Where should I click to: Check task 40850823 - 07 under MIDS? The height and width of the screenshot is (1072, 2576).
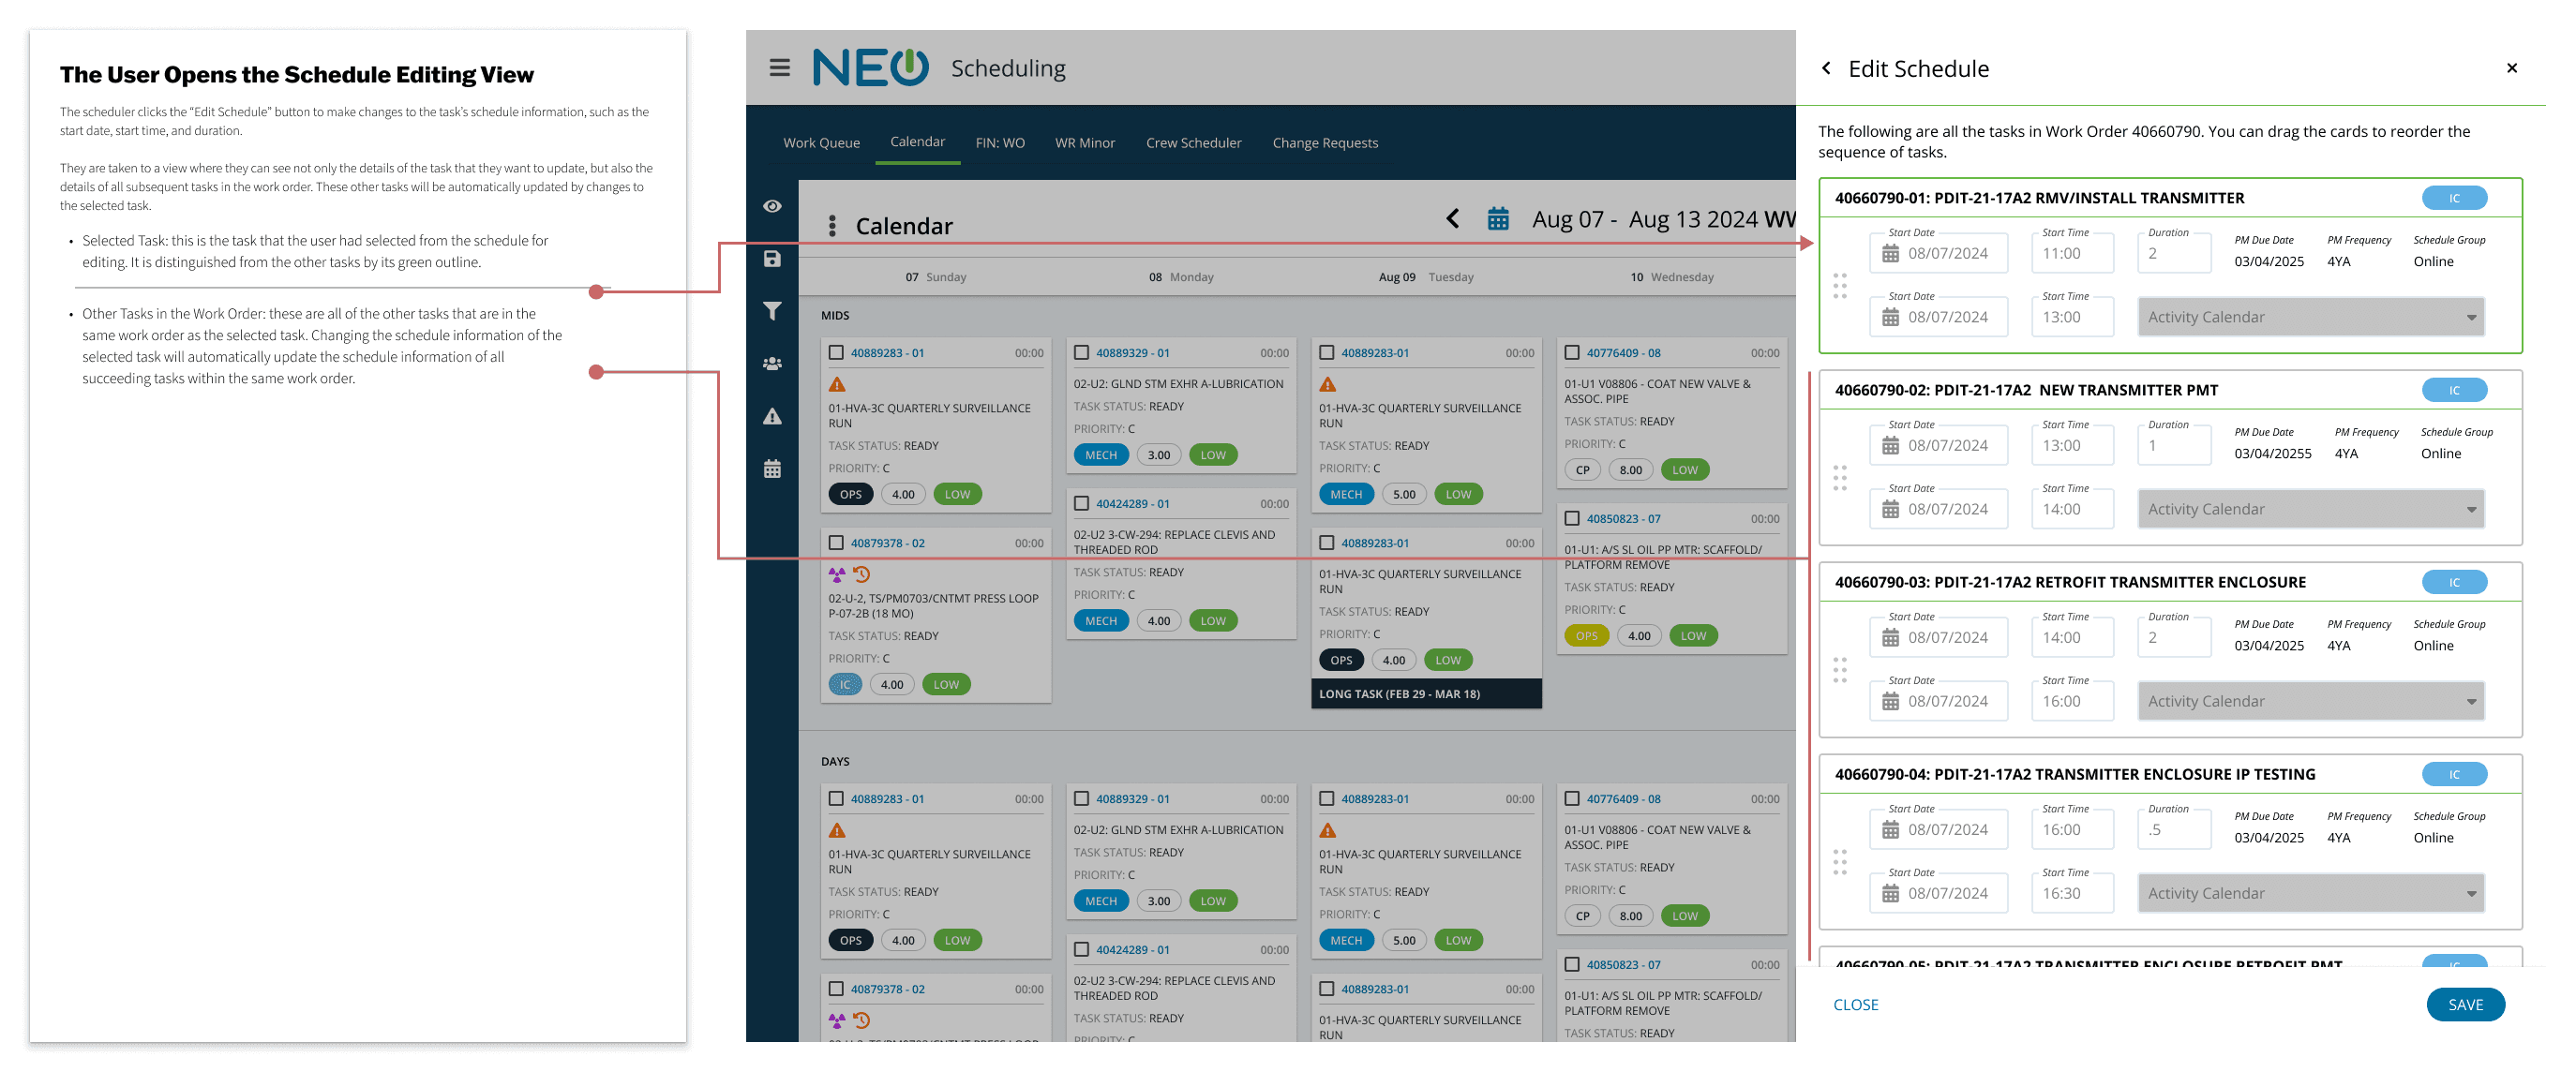(1571, 518)
